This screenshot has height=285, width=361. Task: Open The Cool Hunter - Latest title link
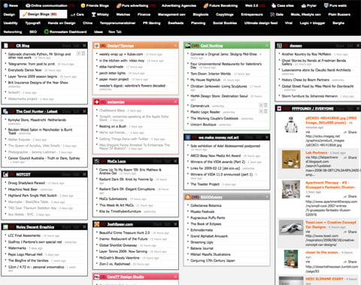pyautogui.click(x=37, y=111)
